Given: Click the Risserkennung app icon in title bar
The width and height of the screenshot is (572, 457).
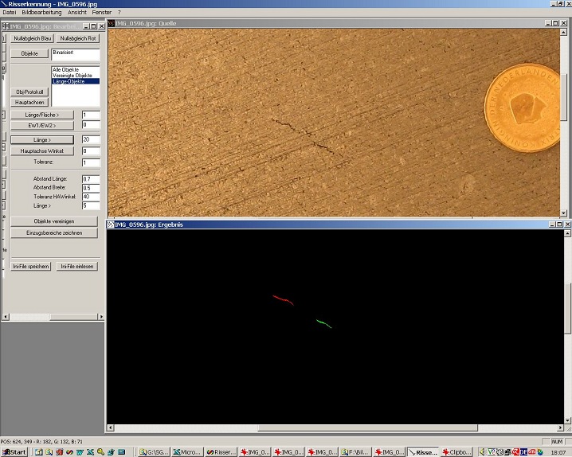Looking at the screenshot, I should pos(4,4).
